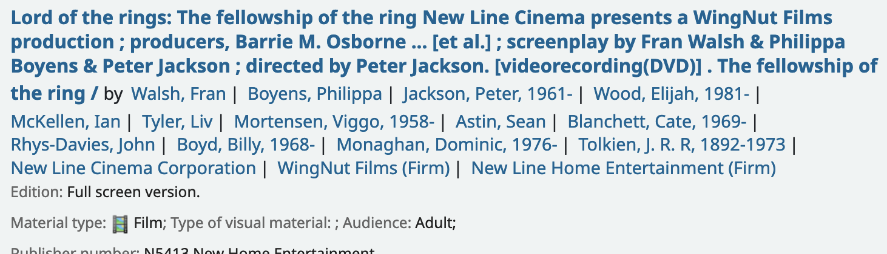Click Tyler, Liv contributor link
The image size is (887, 254).
pyautogui.click(x=177, y=122)
